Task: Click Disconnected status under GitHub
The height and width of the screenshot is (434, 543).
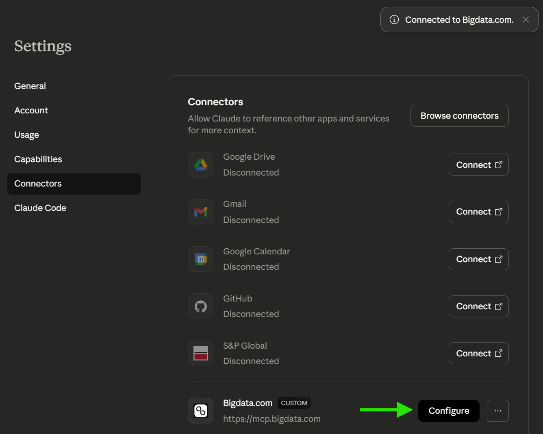Action: pos(251,314)
